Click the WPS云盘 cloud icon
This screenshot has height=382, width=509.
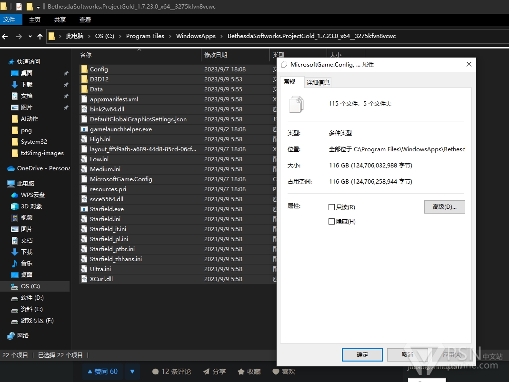tap(15, 195)
